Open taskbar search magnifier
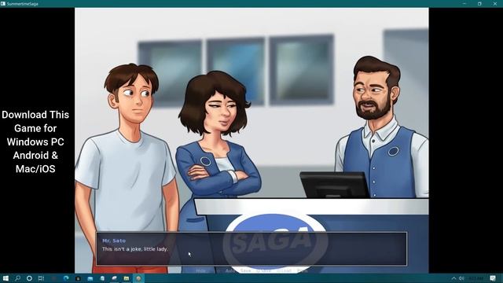This screenshot has height=283, width=503. (17, 278)
